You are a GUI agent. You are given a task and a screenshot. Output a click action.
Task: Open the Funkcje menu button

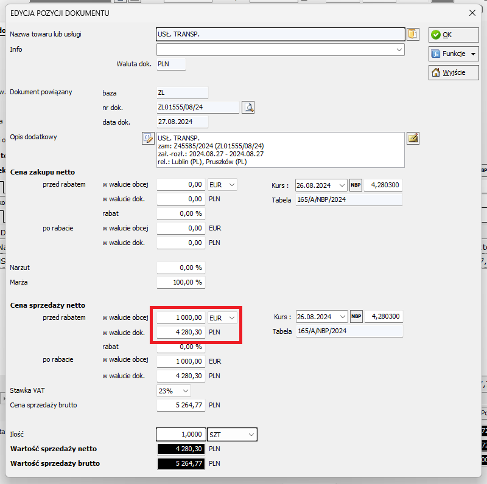pos(453,54)
